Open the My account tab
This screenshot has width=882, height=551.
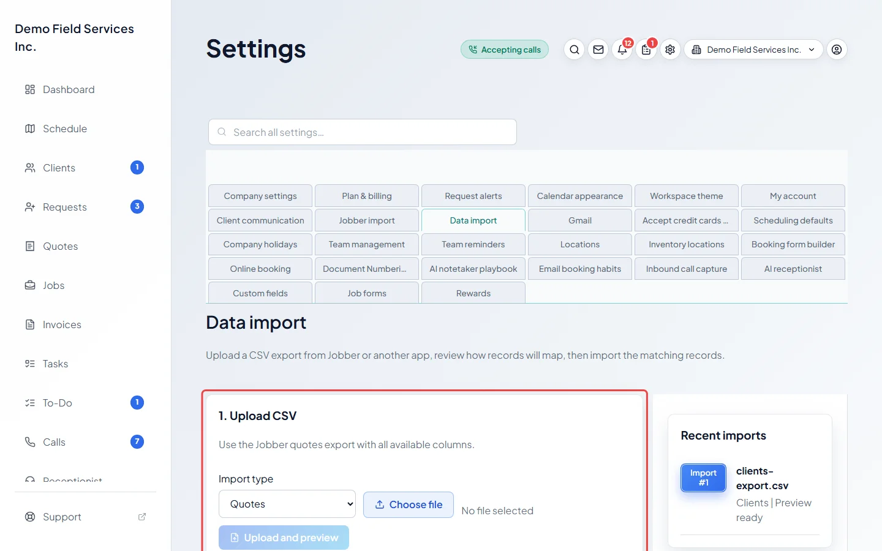(793, 196)
